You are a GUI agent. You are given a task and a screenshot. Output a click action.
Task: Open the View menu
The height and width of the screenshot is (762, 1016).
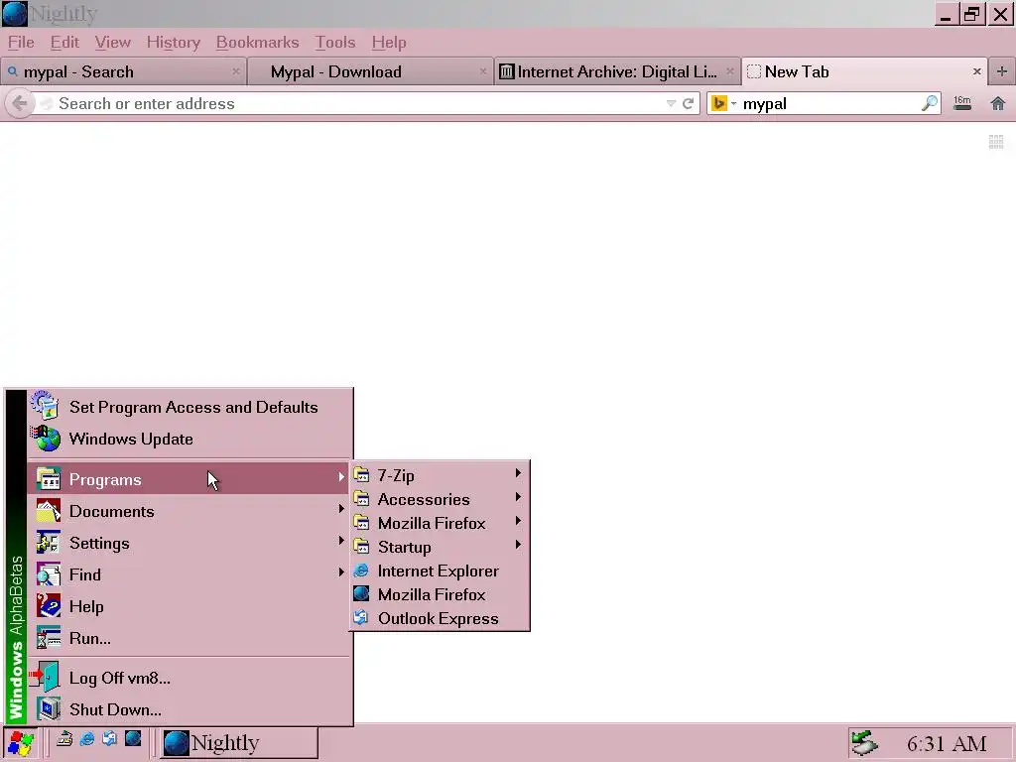pos(113,42)
